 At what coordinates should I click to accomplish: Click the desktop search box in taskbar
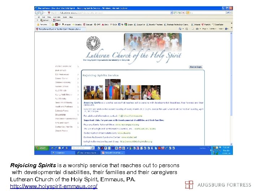point(81,148)
